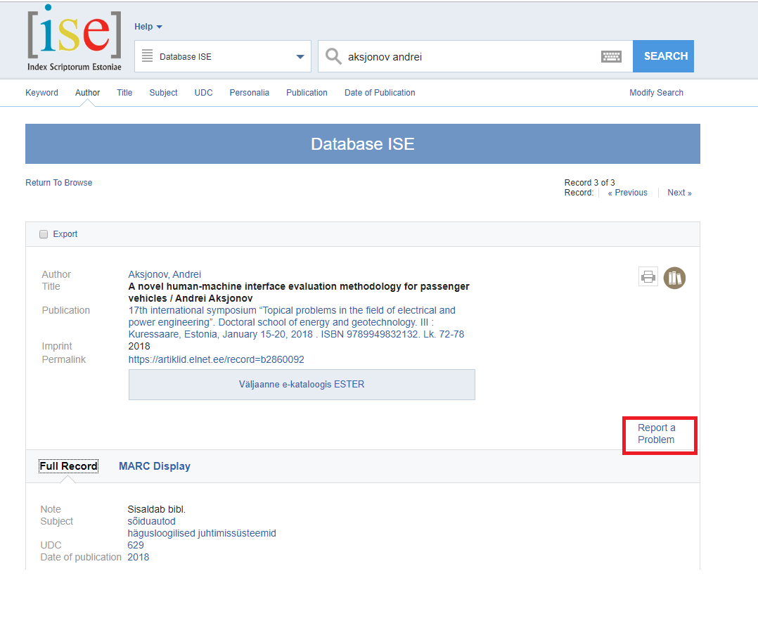
Task: Select the Keyword search tab
Action: click(x=41, y=92)
